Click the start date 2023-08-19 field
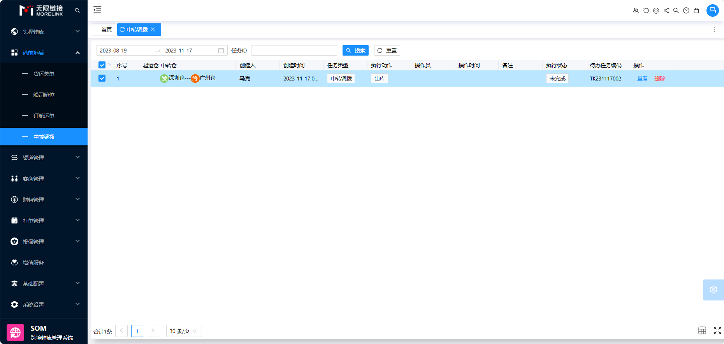This screenshot has width=724, height=344. (x=125, y=51)
